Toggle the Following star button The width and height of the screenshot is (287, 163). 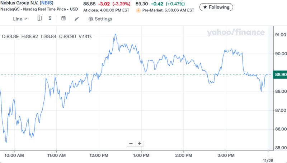(x=216, y=7)
